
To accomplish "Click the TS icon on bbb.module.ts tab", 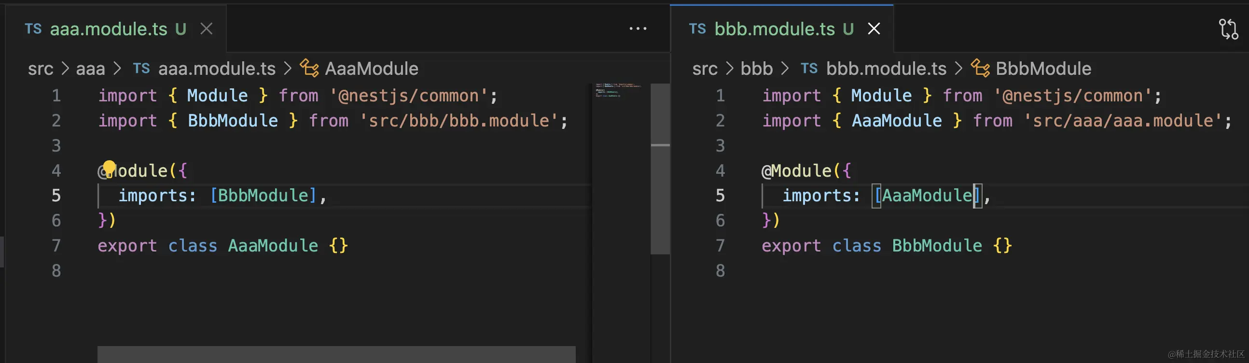I will pos(698,29).
